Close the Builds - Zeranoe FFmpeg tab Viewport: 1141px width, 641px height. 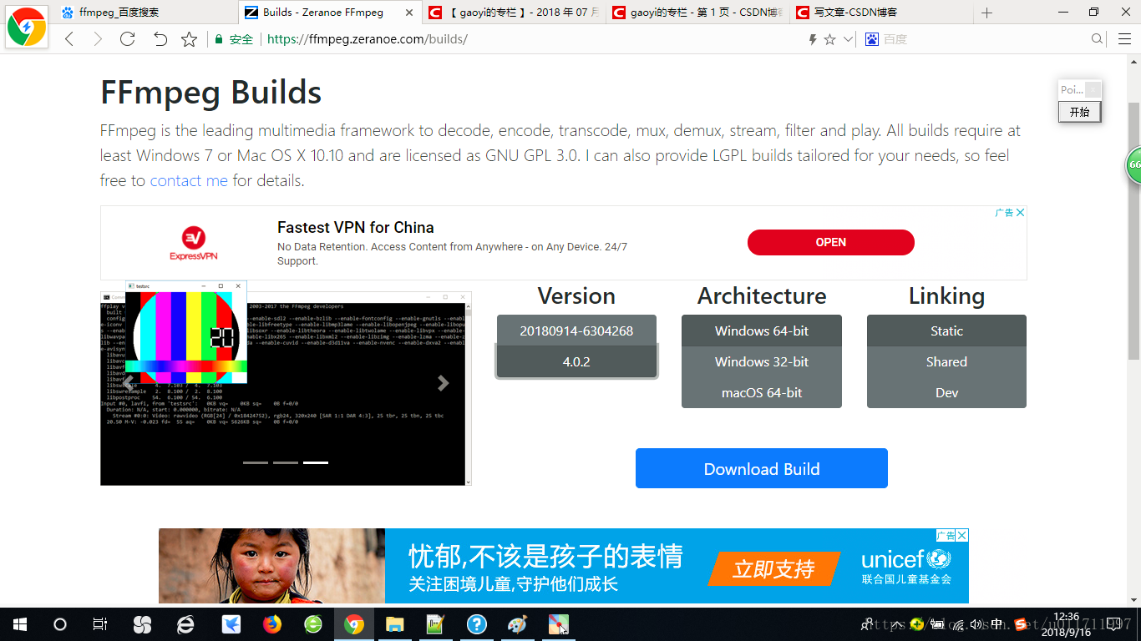[408, 13]
